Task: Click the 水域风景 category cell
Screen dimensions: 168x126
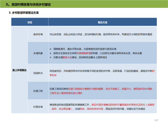Action: pyautogui.click(x=38, y=53)
